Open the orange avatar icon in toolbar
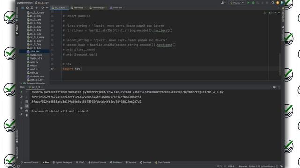300x168 pixels. [x=277, y=3]
